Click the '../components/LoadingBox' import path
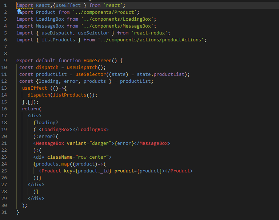 [x=117, y=19]
